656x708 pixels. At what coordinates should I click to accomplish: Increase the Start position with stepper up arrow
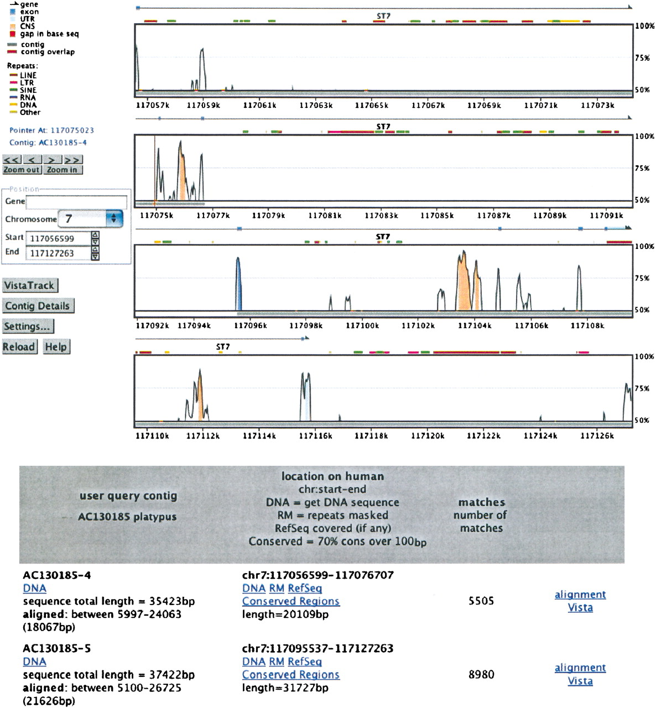(95, 235)
